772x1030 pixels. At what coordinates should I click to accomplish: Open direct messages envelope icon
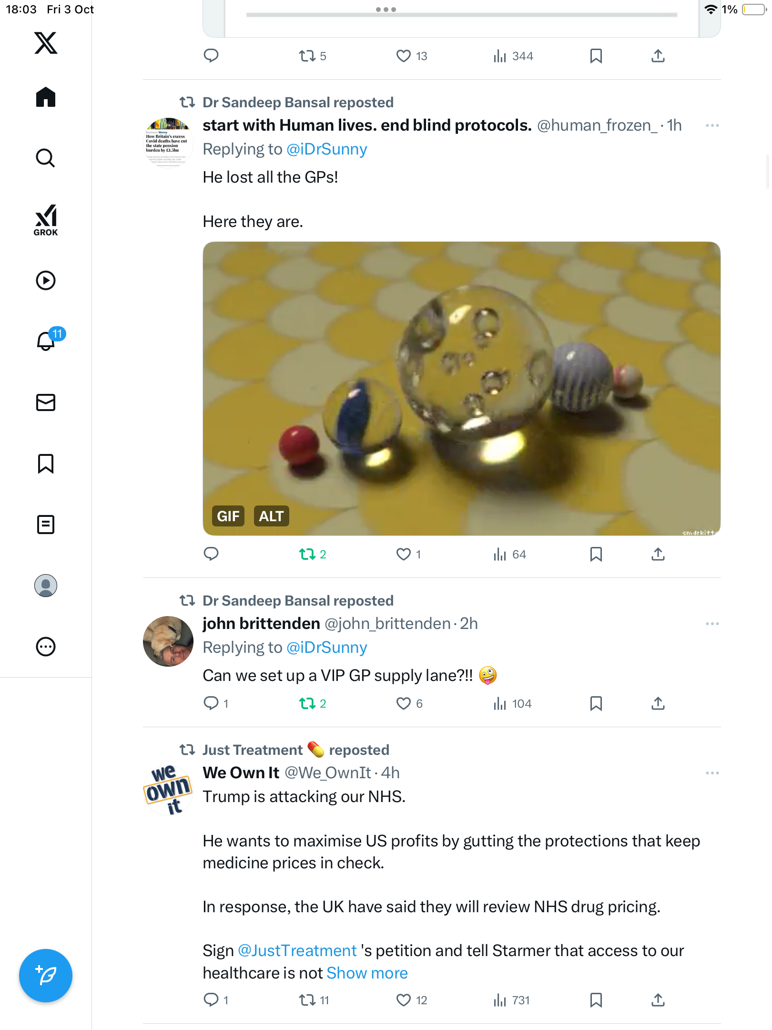46,402
